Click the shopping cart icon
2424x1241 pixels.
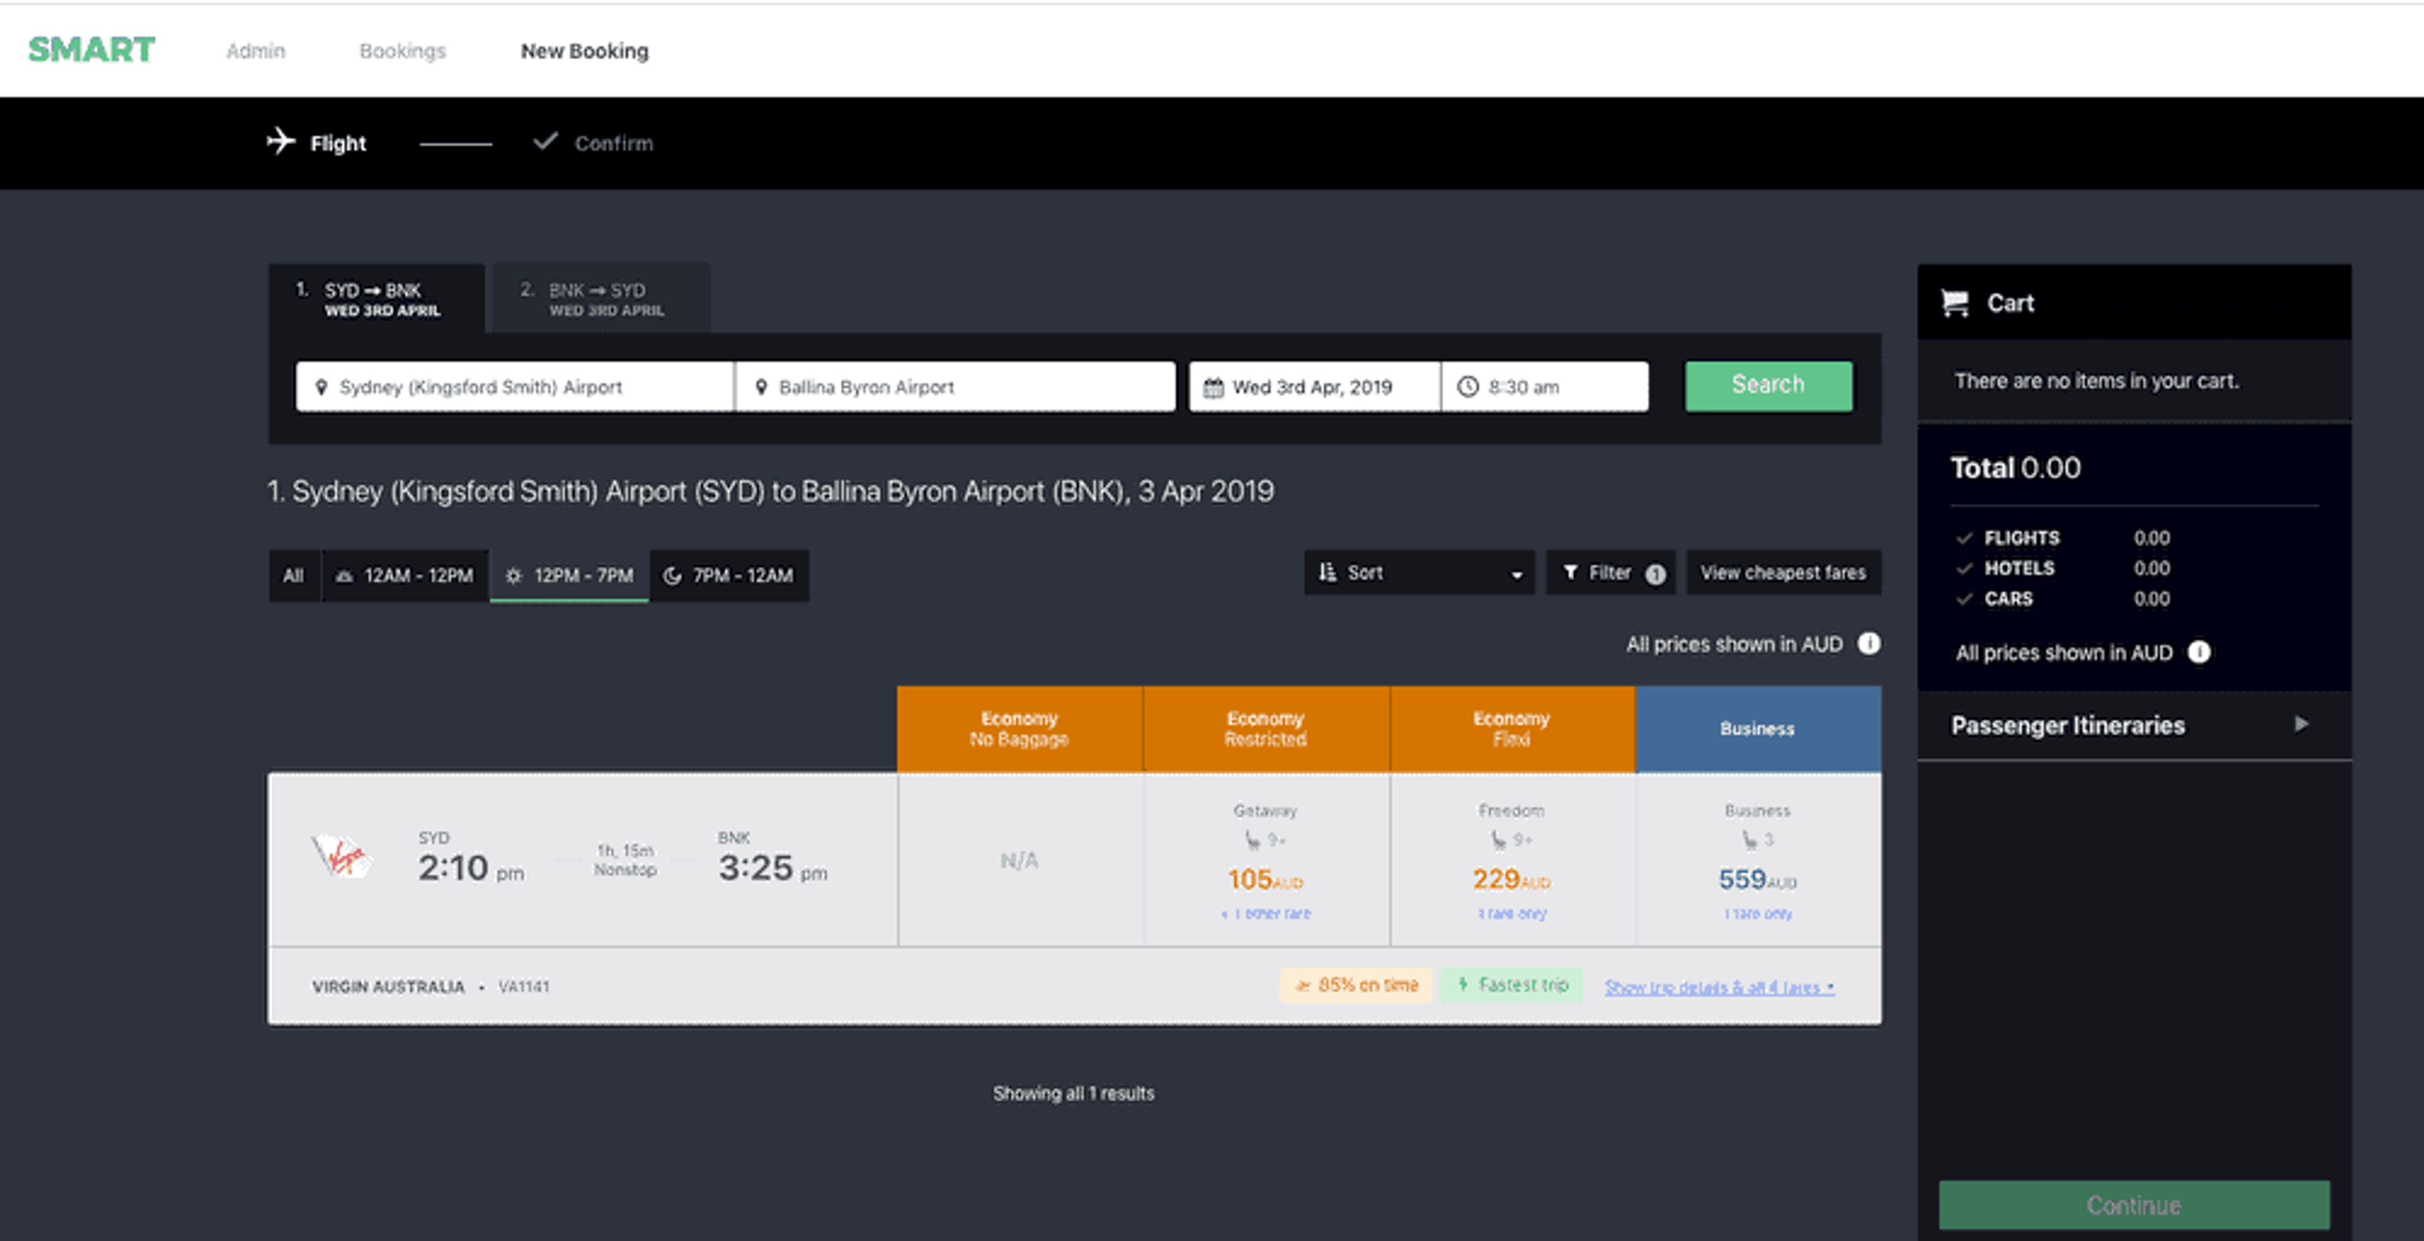pyautogui.click(x=1954, y=303)
